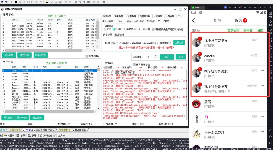Toggle the 跳过已使用 checkbox
Image resolution: width=273 pixels, height=150 pixels.
pyautogui.click(x=87, y=56)
